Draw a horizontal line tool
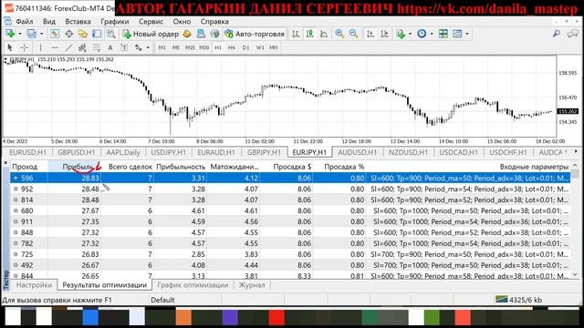 click(55, 47)
